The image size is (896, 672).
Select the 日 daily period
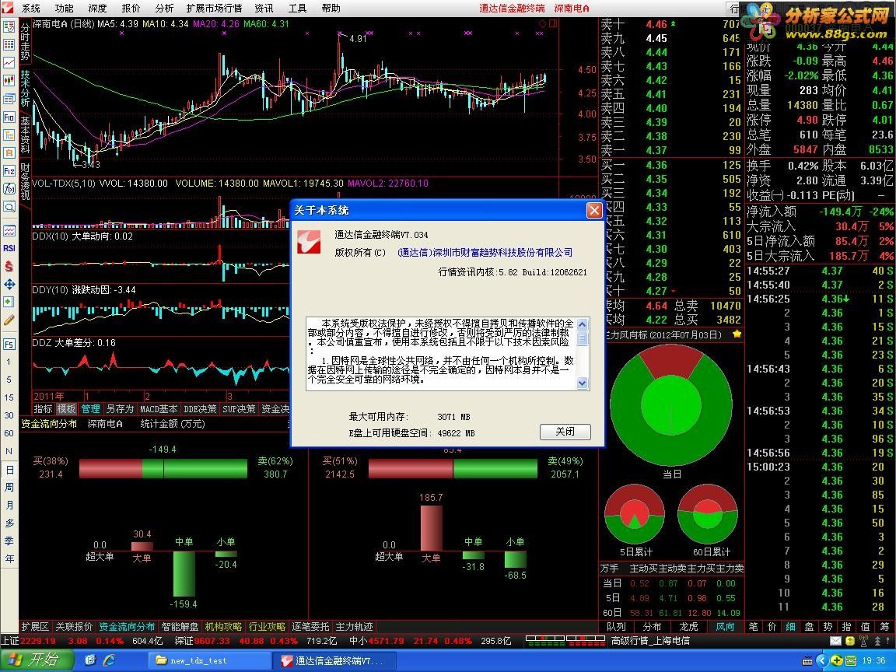(9, 470)
